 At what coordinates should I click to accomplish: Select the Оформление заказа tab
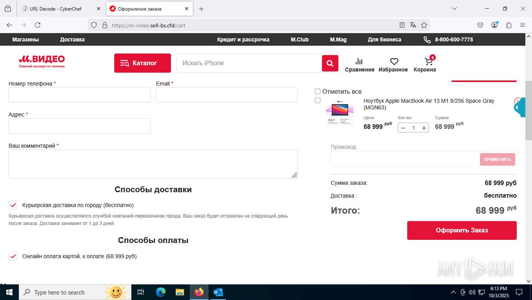tap(149, 9)
